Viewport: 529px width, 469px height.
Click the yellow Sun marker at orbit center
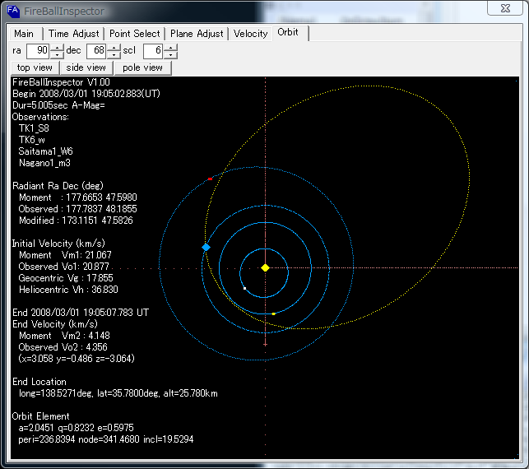coord(265,267)
